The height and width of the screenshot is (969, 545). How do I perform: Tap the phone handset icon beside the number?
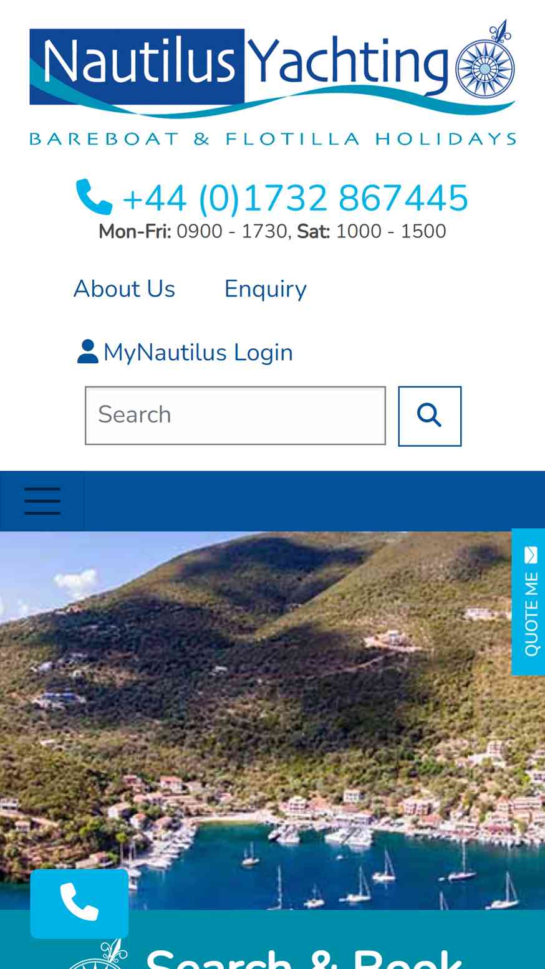pyautogui.click(x=94, y=198)
